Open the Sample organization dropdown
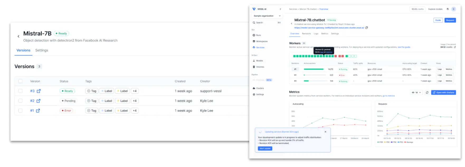 267,16
